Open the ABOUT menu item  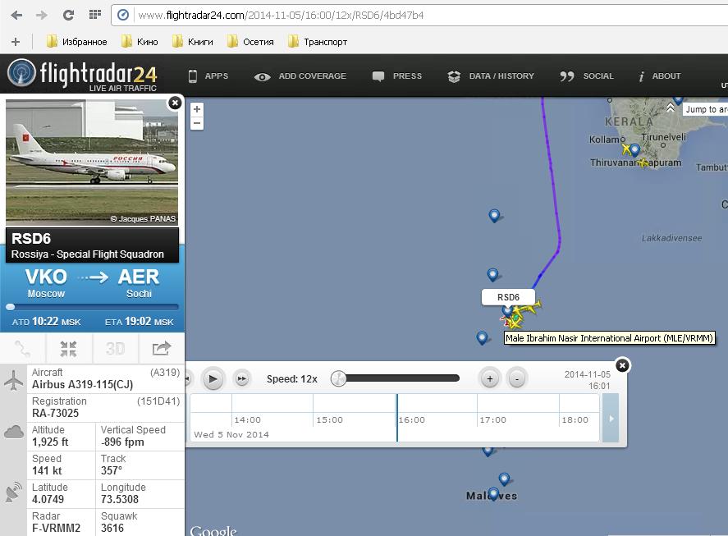coord(660,76)
